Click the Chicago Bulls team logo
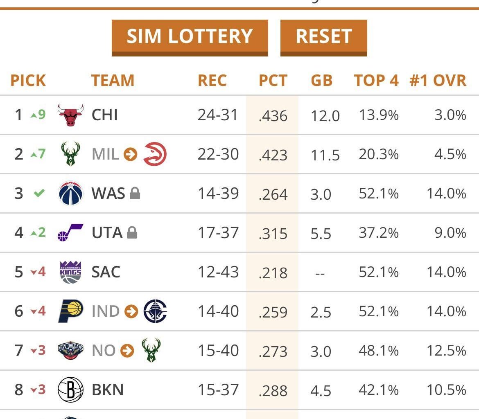The height and width of the screenshot is (419, 479). pyautogui.click(x=70, y=115)
